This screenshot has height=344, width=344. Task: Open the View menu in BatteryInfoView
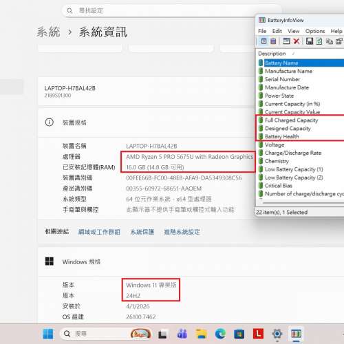tap(294, 31)
